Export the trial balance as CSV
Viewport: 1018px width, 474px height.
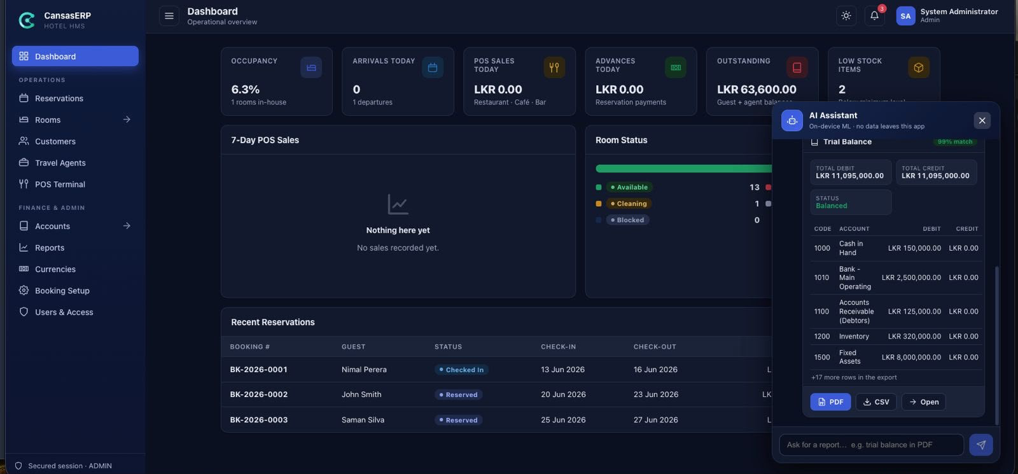[x=876, y=402]
